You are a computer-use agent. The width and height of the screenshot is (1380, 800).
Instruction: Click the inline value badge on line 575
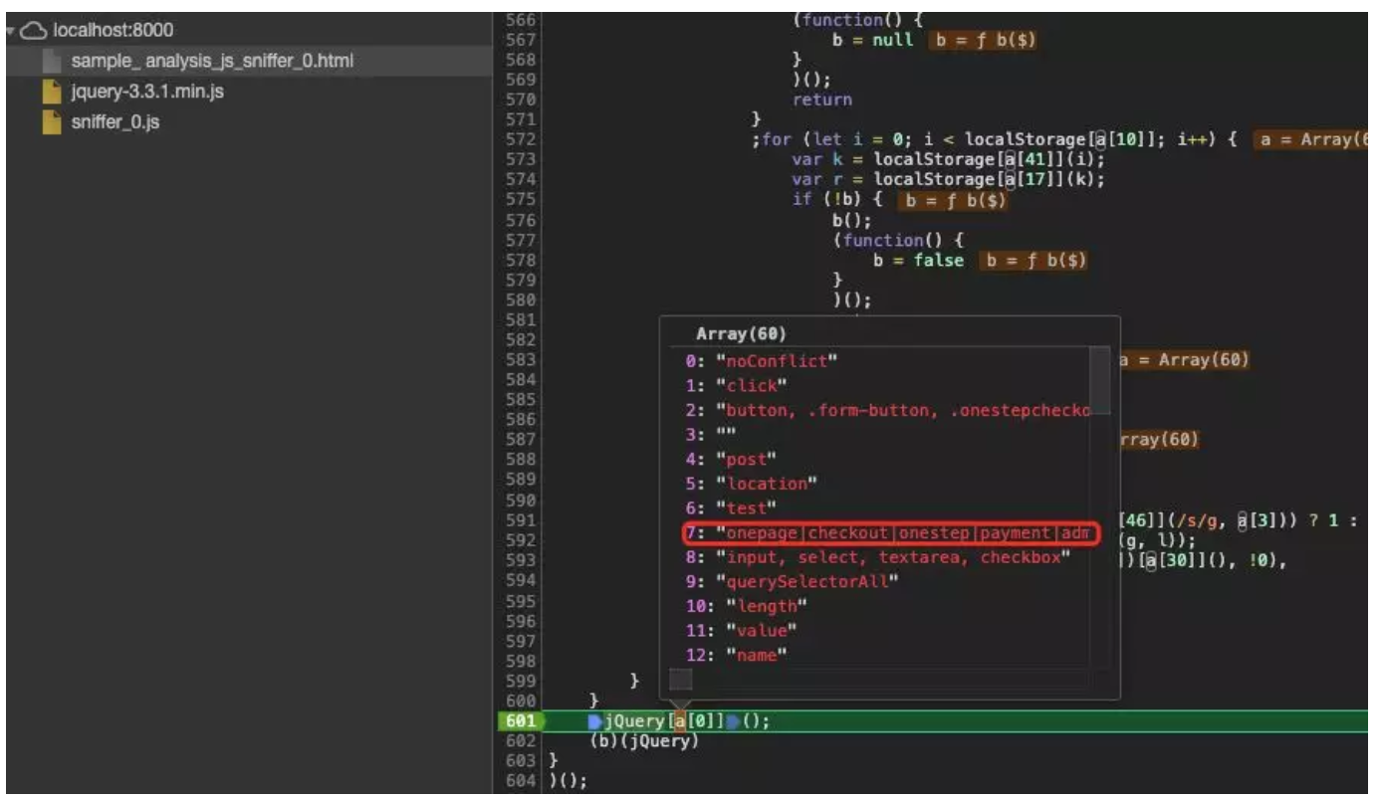(x=954, y=201)
